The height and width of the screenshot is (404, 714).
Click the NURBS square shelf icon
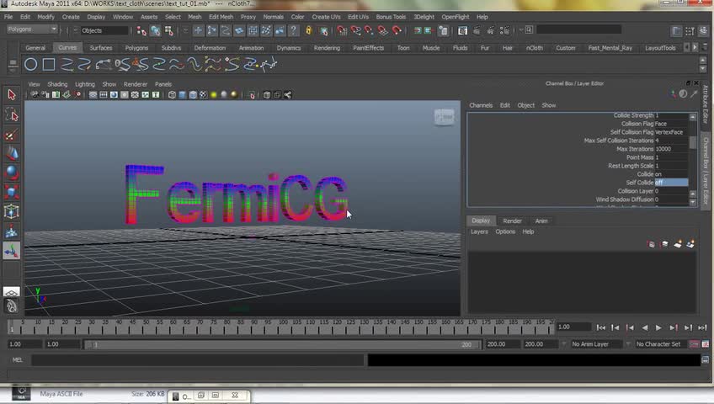(x=49, y=64)
